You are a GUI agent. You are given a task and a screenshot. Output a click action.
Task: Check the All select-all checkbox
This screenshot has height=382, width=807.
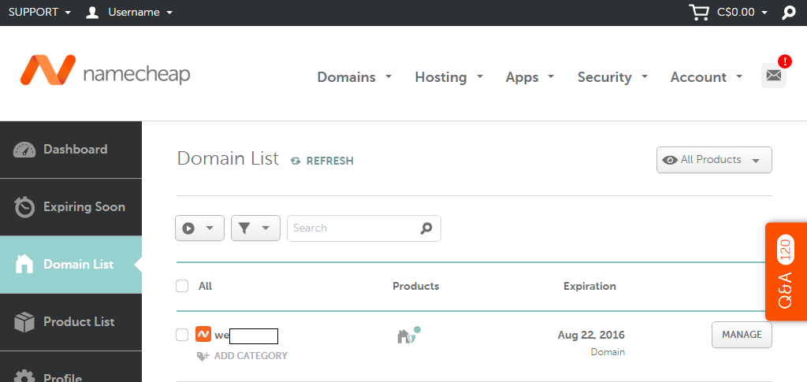coord(182,286)
